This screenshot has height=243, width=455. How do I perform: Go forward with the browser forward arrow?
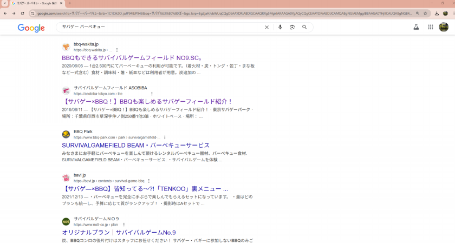14,14
